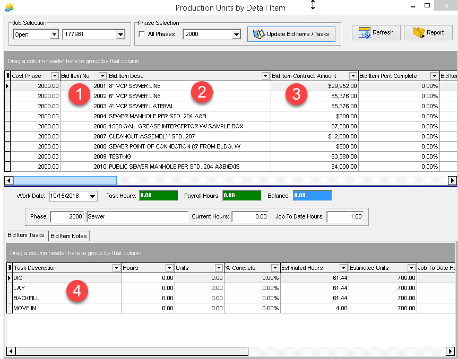The image size is (458, 359).
Task: Click the tasks grid column chooser icon
Action: [x=10, y=268]
